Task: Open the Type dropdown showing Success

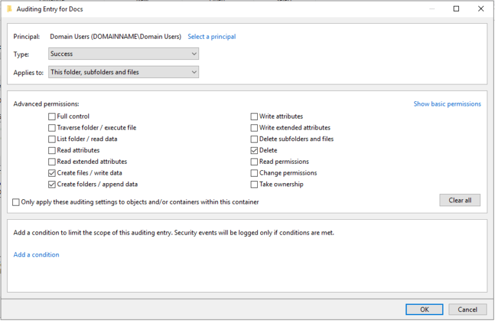Action: coord(124,53)
